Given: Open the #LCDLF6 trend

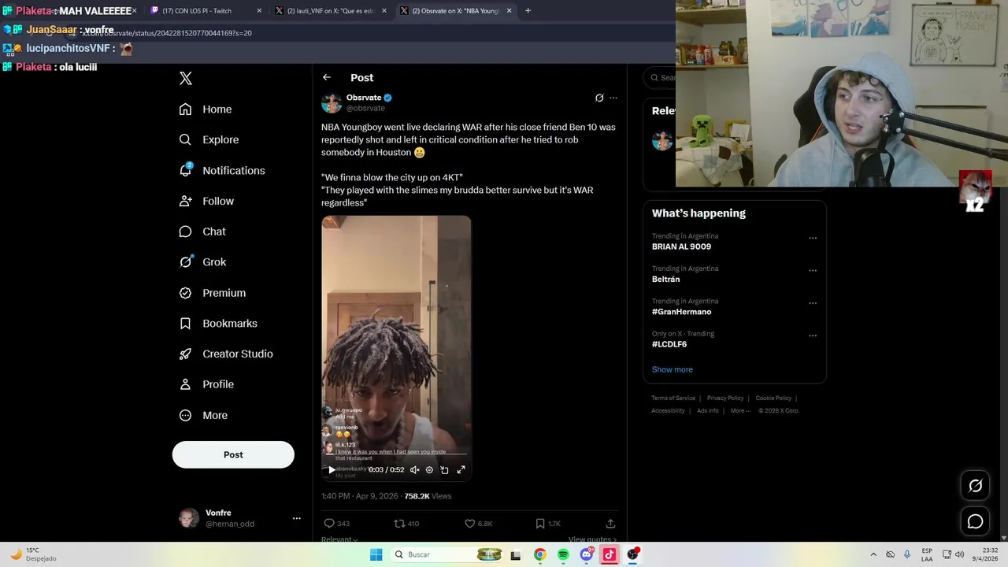Looking at the screenshot, I should [x=669, y=344].
